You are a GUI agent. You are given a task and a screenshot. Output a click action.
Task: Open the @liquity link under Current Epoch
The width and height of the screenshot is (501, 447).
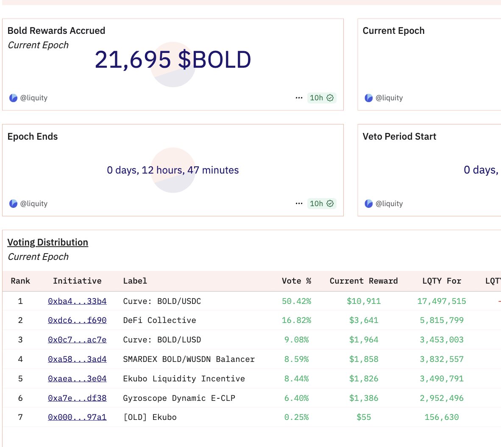pyautogui.click(x=389, y=98)
